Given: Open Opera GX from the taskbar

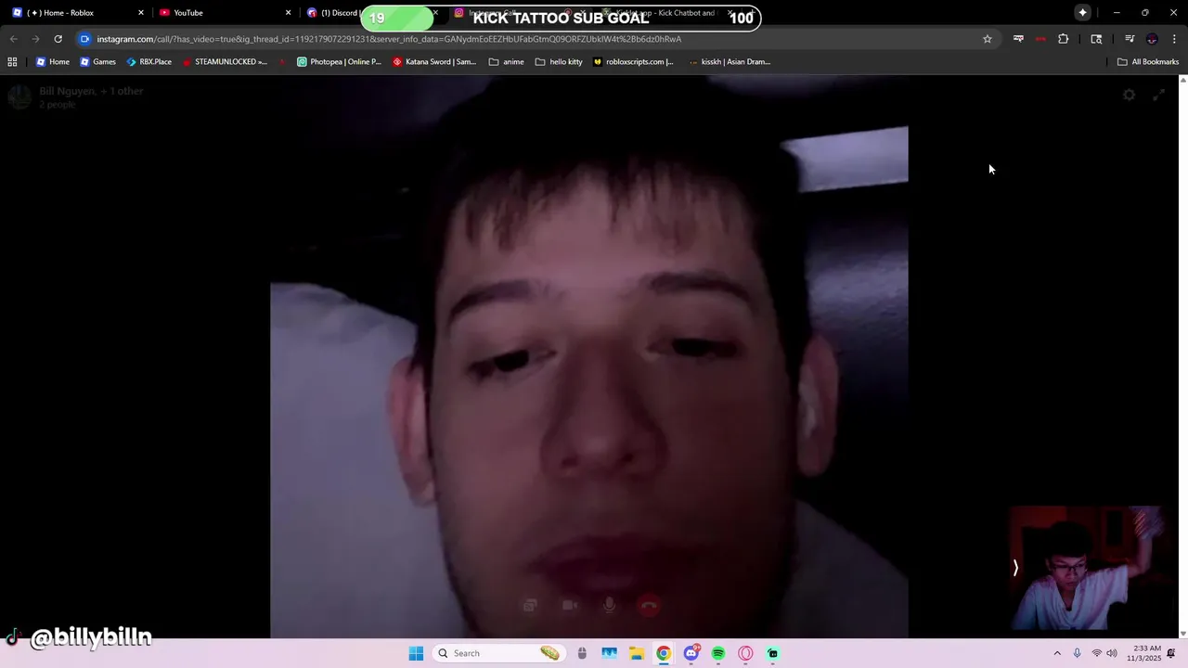Looking at the screenshot, I should point(745,653).
